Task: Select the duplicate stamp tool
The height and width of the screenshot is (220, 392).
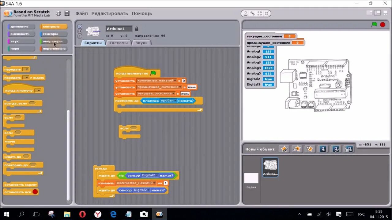Action: pyautogui.click(x=245, y=13)
